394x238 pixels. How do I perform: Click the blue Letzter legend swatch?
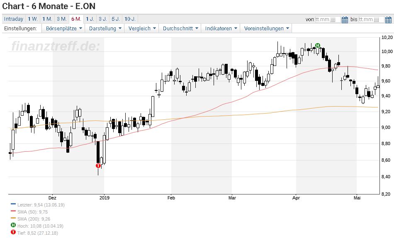(13, 204)
